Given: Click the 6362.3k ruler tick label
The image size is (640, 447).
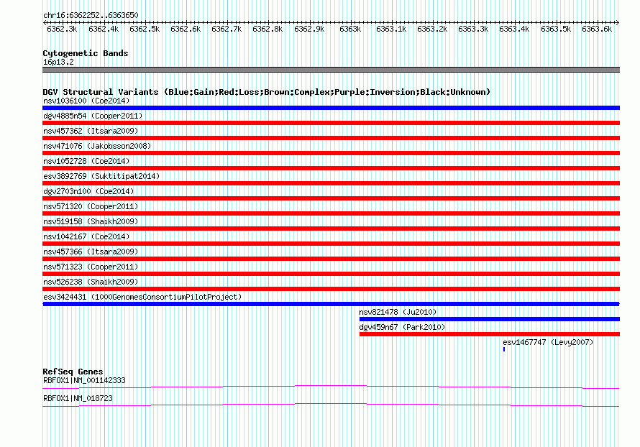Looking at the screenshot, I should coord(62,29).
